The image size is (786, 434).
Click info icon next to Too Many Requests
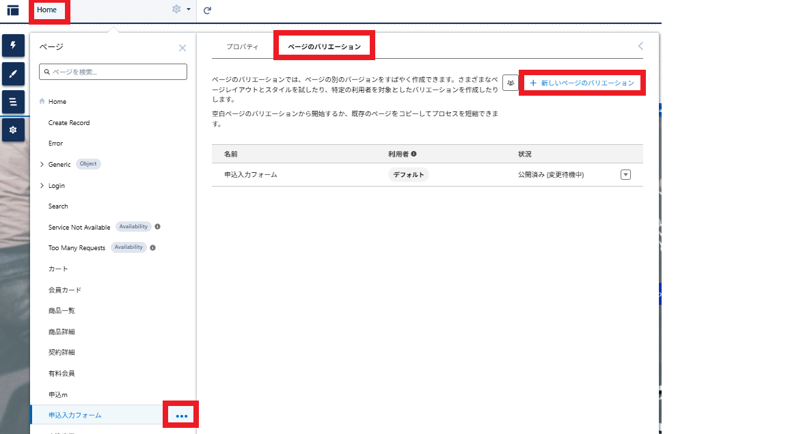coord(152,247)
